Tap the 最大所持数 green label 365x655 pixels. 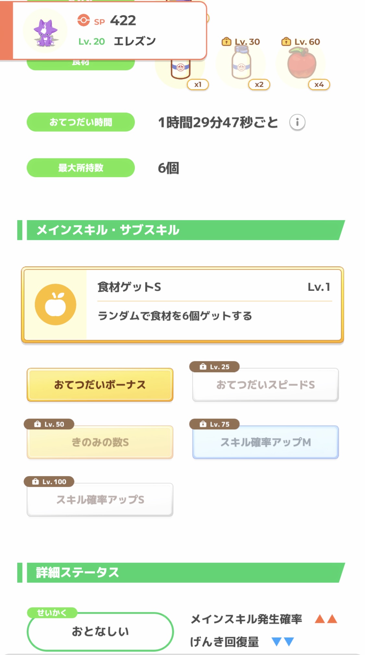80,168
